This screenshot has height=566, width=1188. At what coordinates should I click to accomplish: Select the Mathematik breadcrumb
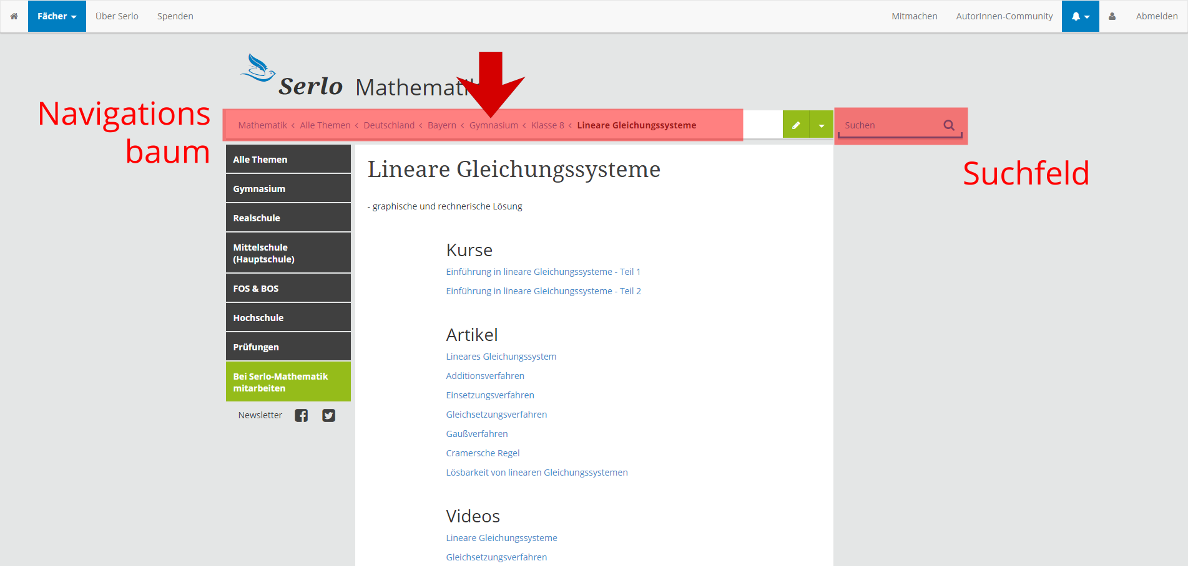(262, 125)
